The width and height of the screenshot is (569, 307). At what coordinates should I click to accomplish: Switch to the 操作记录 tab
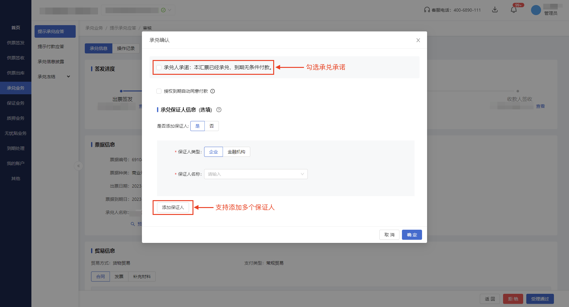[x=126, y=48]
